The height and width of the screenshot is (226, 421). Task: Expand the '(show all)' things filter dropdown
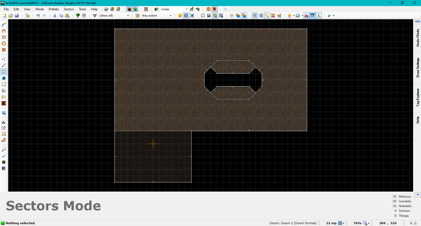point(128,16)
